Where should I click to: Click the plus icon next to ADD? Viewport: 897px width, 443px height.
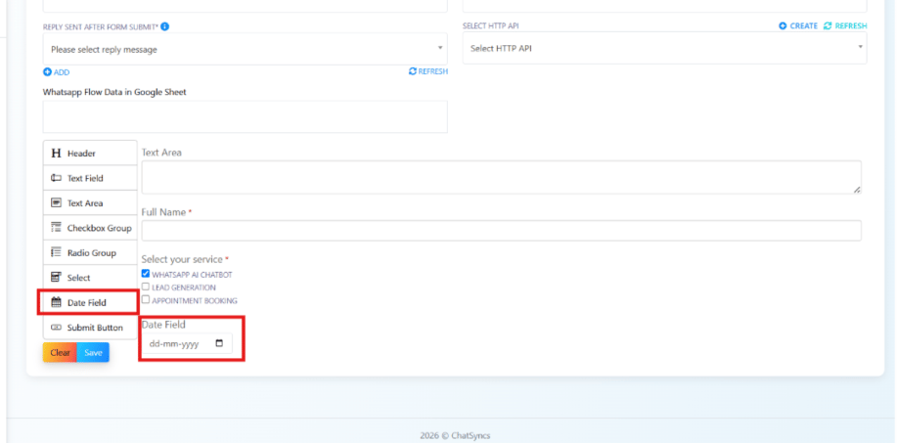[x=47, y=72]
